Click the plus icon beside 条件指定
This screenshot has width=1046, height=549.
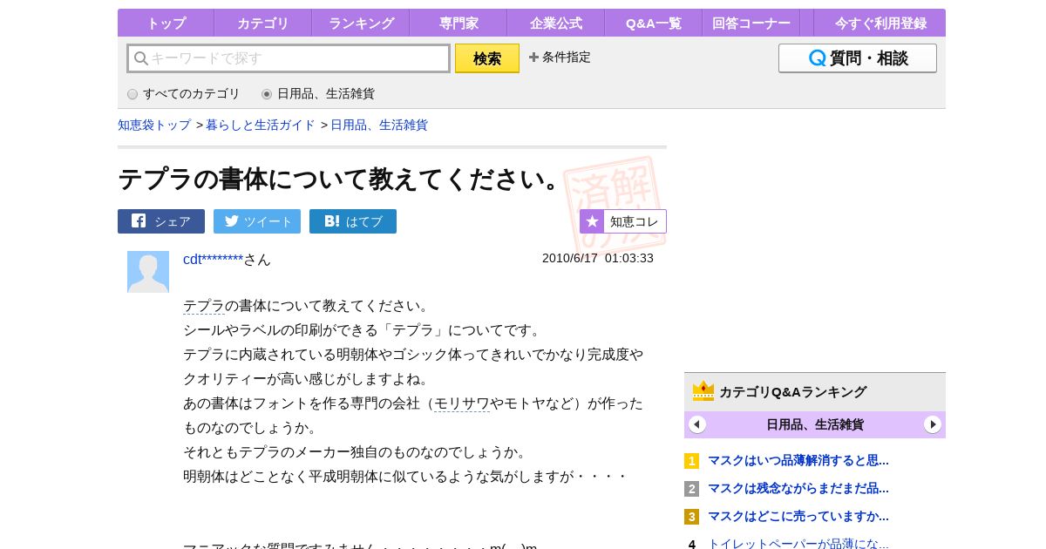[533, 58]
